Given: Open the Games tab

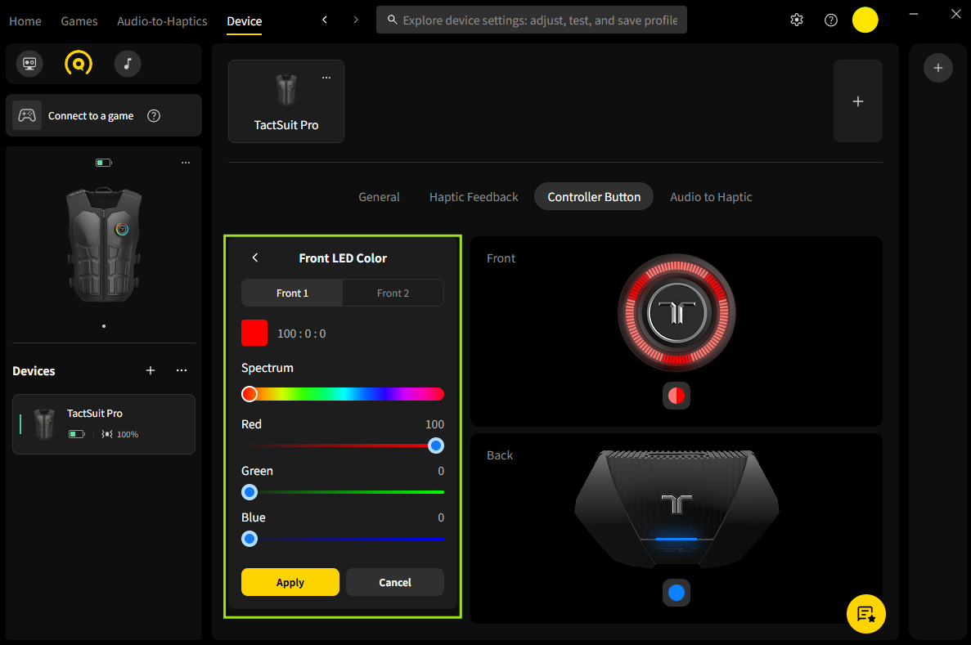Looking at the screenshot, I should [79, 21].
